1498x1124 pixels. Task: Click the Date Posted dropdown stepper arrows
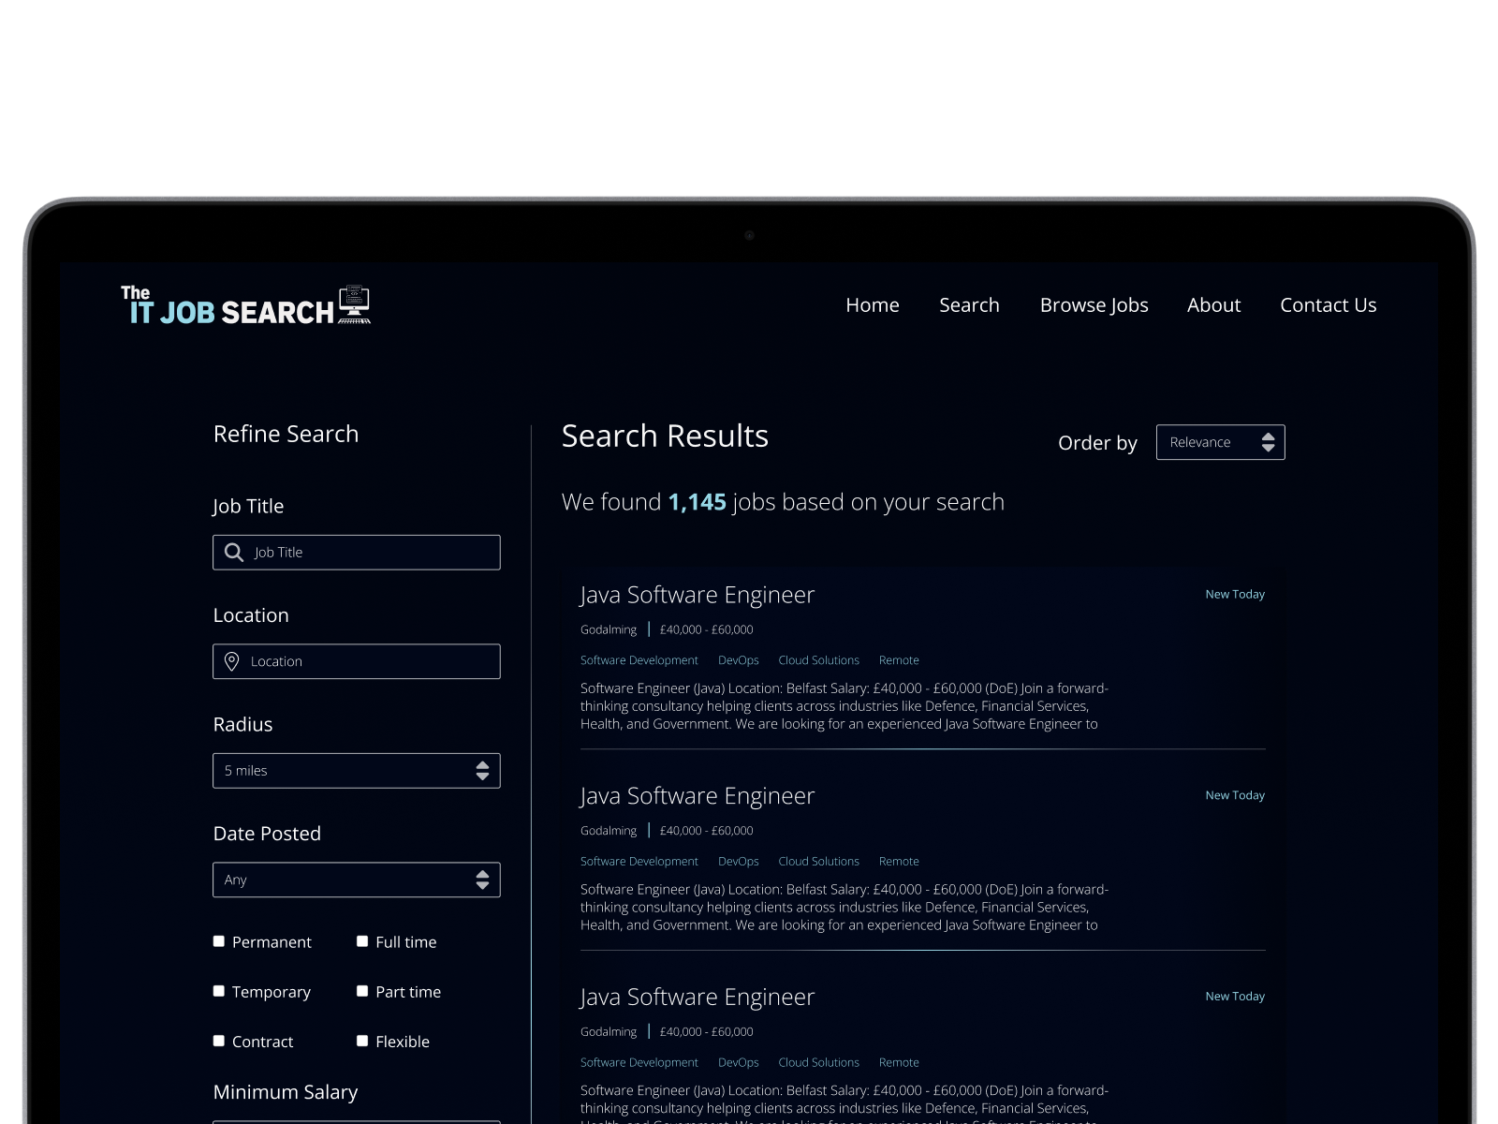coord(482,880)
